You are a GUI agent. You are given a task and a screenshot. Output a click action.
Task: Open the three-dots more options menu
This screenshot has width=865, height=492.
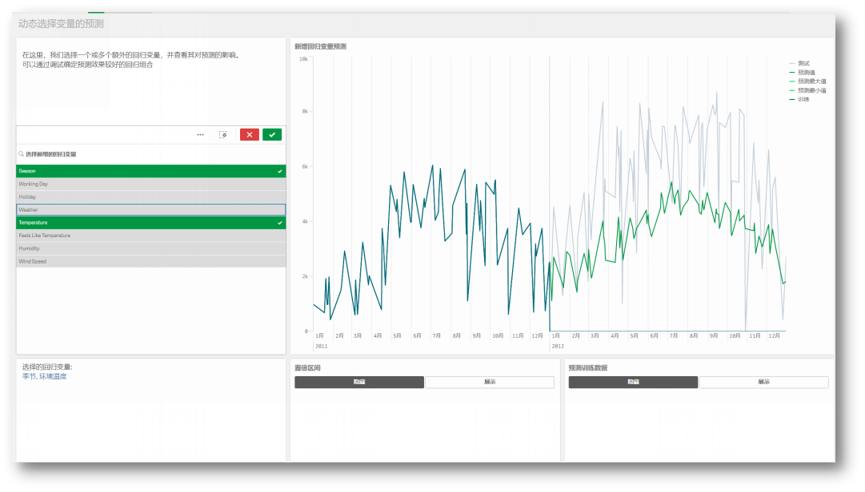click(x=200, y=135)
